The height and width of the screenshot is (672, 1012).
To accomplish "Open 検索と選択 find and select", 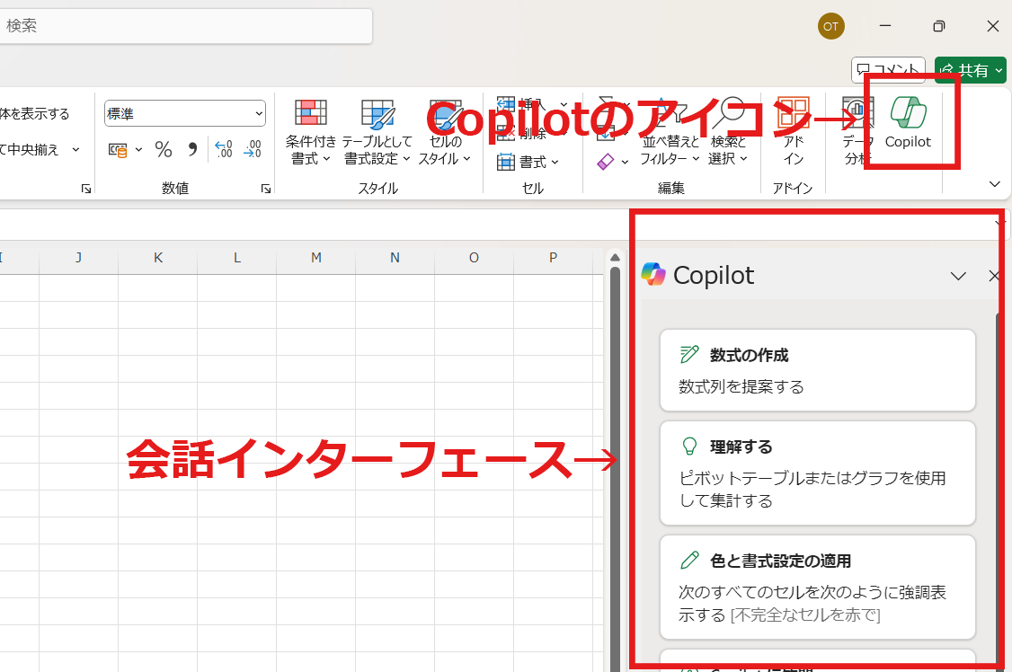I will click(x=728, y=131).
